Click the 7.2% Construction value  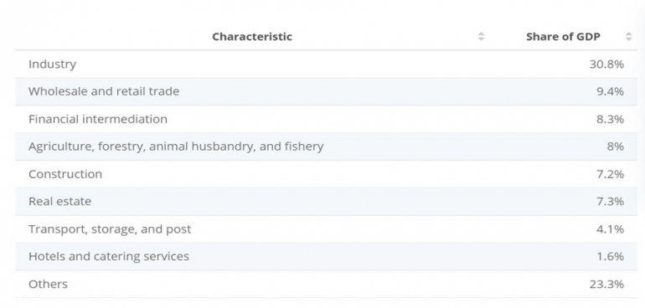610,174
